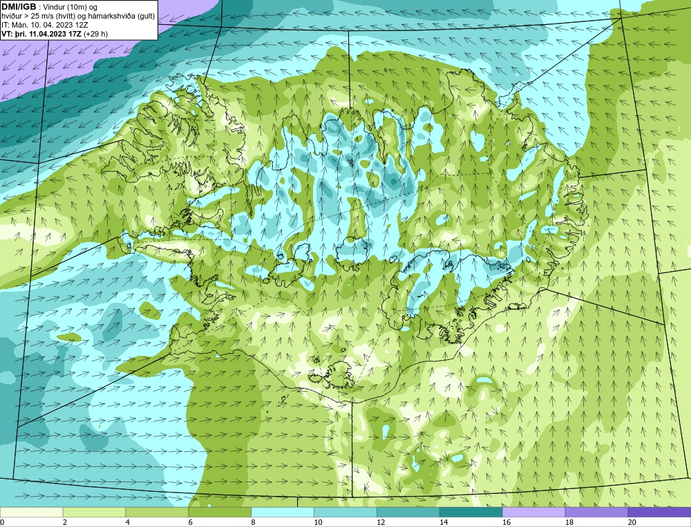
Task: Click the light cyan 8–10 m/s legend swatch
Action: [283, 512]
